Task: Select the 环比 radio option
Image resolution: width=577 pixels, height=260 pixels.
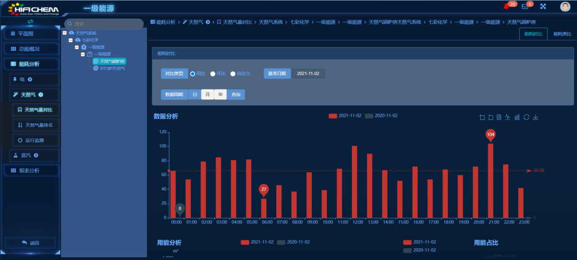Action: click(x=213, y=74)
